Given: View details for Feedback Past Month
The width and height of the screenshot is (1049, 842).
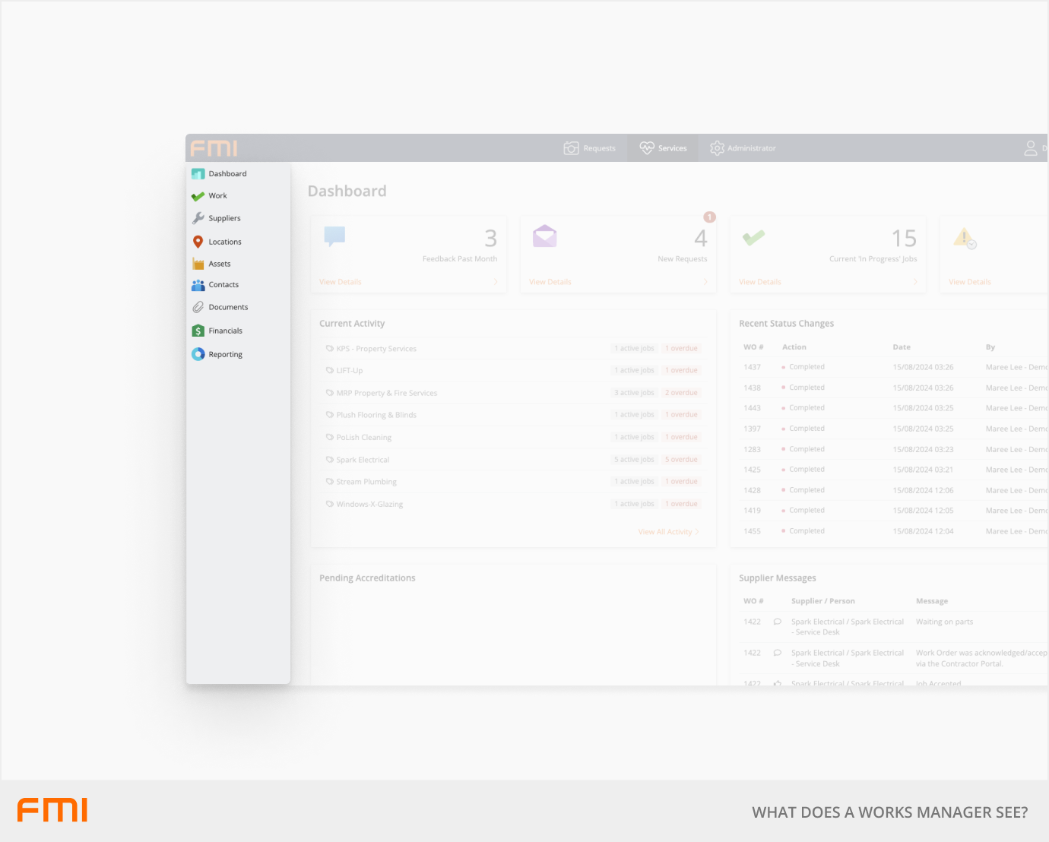Looking at the screenshot, I should [x=341, y=282].
